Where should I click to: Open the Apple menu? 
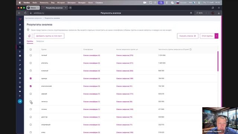(x=20, y=3)
